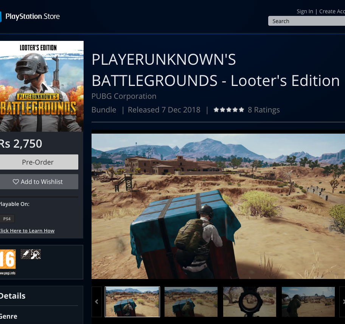Open the Sign In link
345x324 pixels.
305,11
